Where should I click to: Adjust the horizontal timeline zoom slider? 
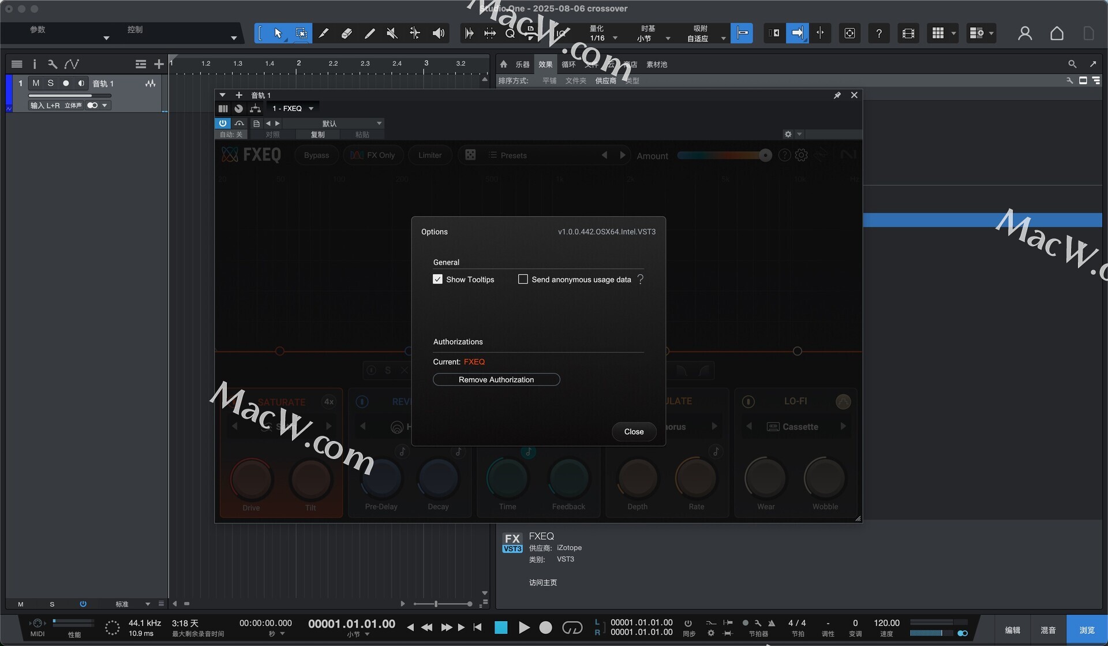click(x=443, y=604)
